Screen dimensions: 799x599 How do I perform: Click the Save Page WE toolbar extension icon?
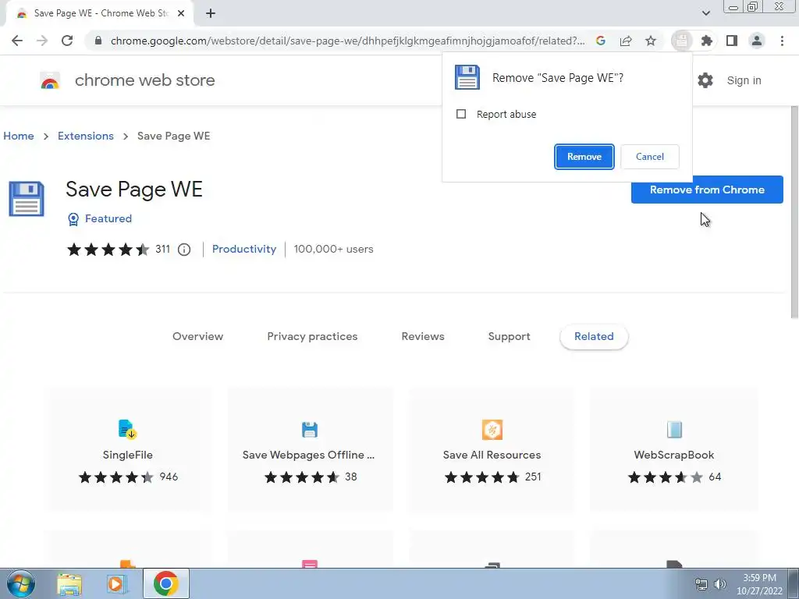(682, 41)
